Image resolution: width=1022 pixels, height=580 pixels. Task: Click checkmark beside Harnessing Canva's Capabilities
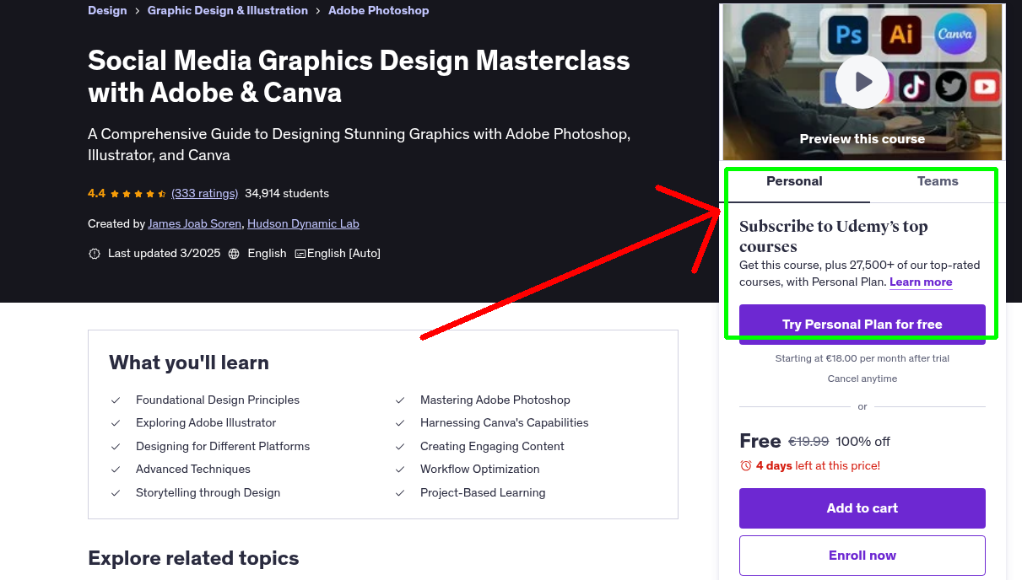[401, 423]
